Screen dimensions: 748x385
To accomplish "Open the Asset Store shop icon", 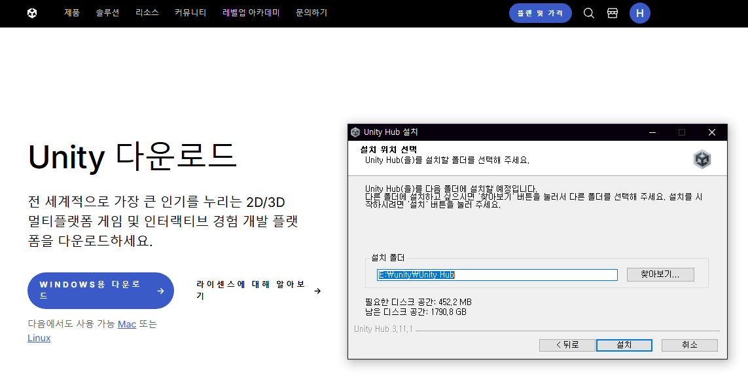I will 613,13.
